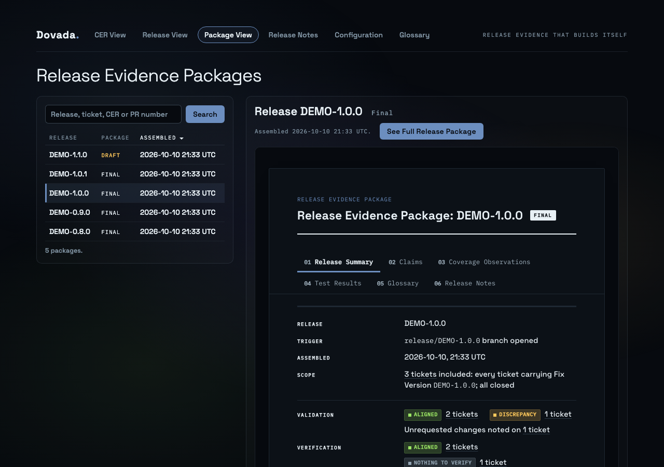Select the Package View nav item
Image resolution: width=664 pixels, height=467 pixels.
(228, 35)
